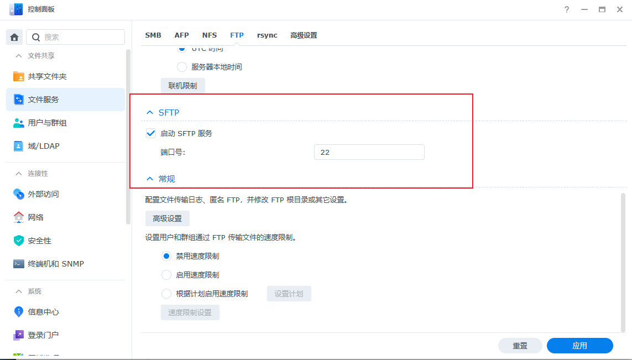
Task: Click the 端口号 label
Action: [173, 153]
